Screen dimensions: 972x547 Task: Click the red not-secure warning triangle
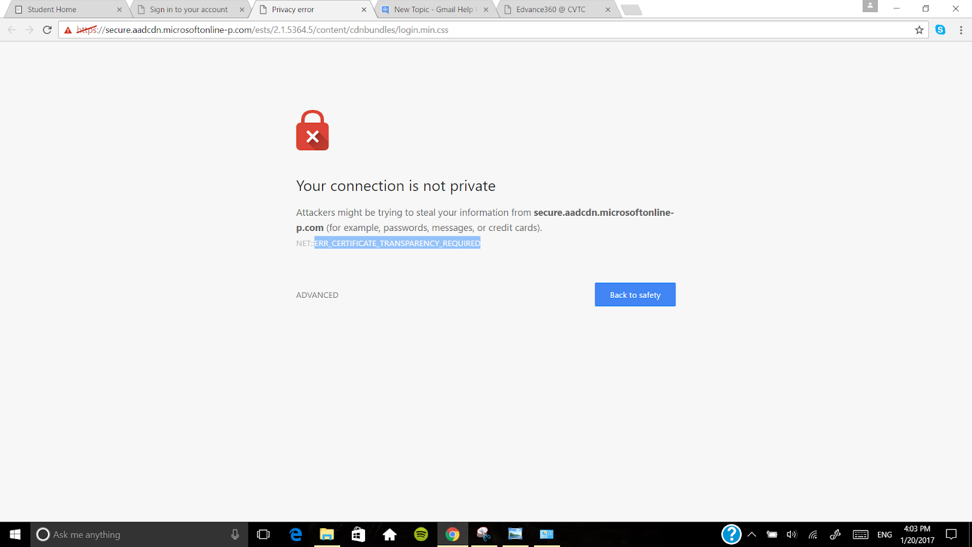pyautogui.click(x=68, y=30)
